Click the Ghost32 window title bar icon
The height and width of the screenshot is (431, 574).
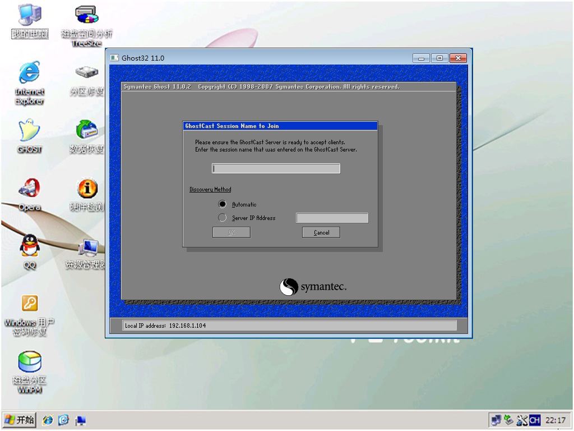tap(114, 58)
